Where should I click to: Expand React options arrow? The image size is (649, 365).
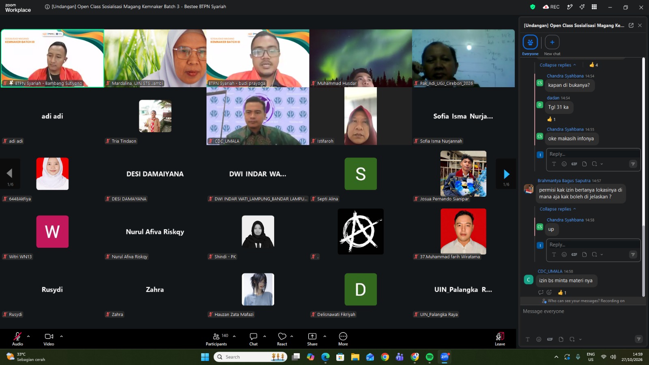[292, 336]
